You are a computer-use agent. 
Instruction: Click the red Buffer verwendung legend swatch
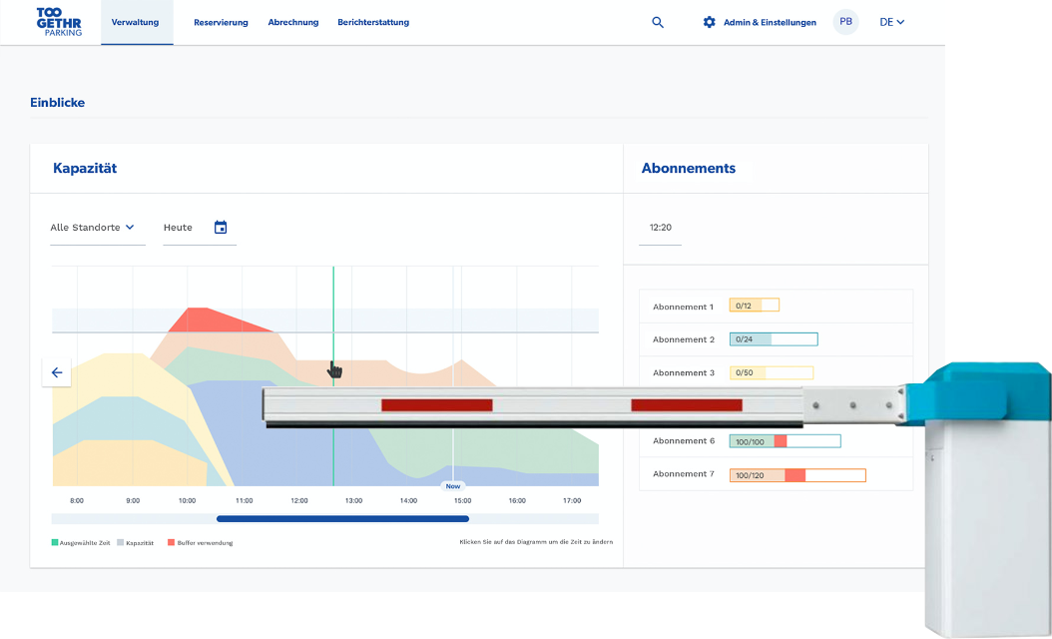click(x=171, y=542)
